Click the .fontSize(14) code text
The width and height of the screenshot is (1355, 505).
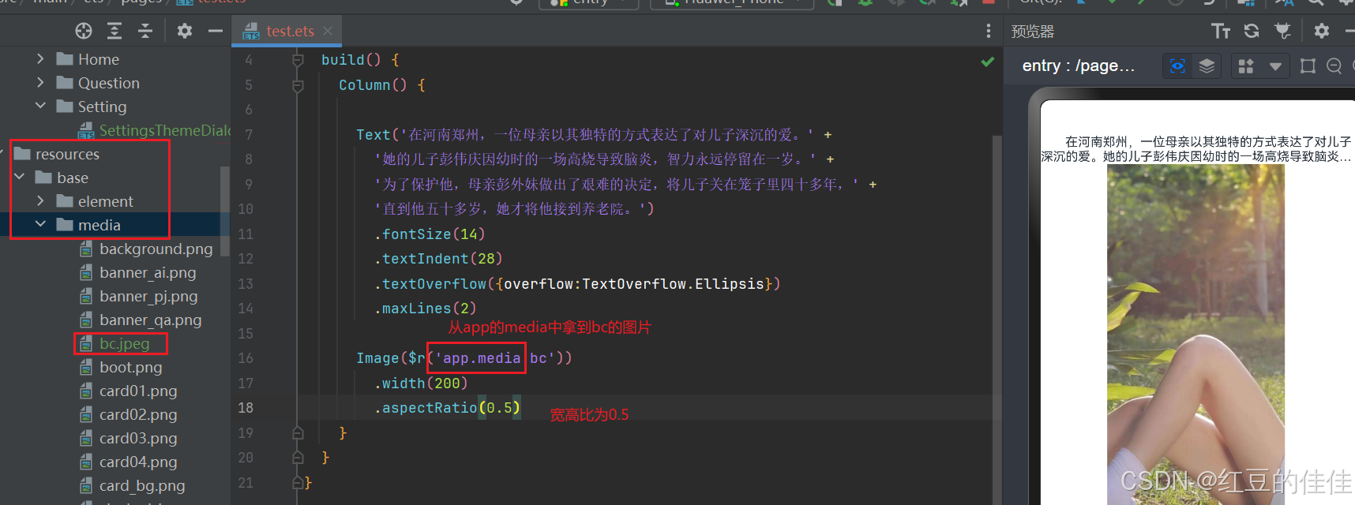pos(430,234)
